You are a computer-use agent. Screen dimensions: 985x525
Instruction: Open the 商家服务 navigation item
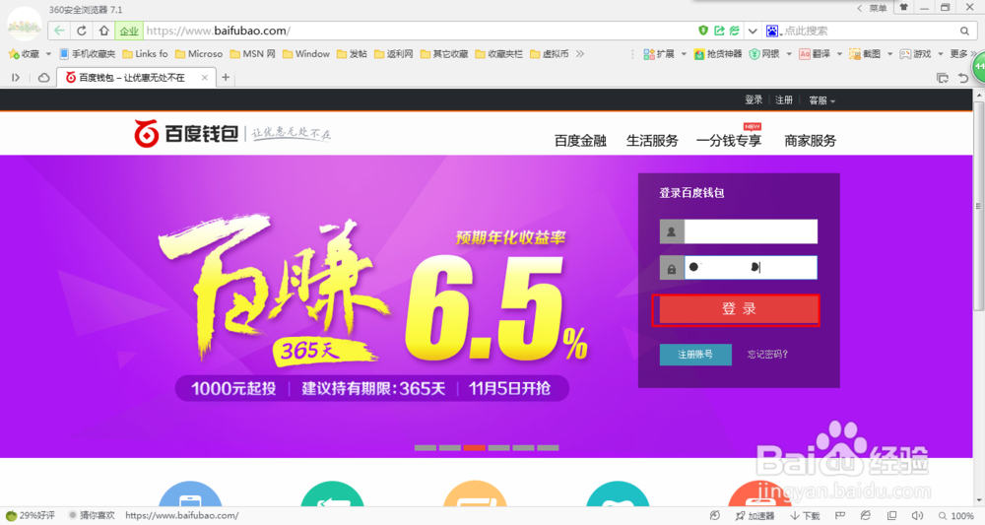click(811, 141)
